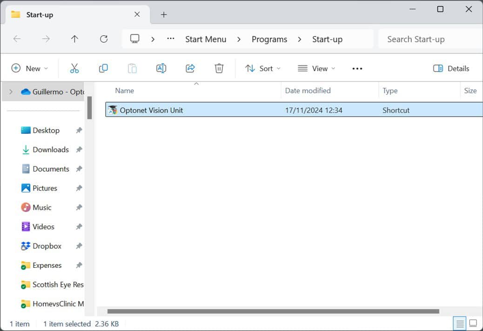Click the Share icon
Image resolution: width=483 pixels, height=331 pixels.
(x=190, y=68)
